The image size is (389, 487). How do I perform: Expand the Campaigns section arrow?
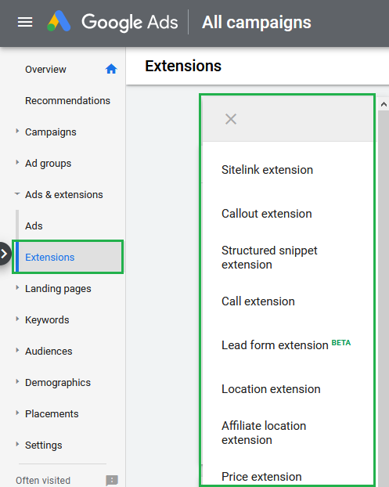coord(17,131)
